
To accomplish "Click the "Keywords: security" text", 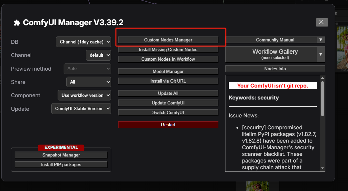I will pyautogui.click(x=254, y=98).
